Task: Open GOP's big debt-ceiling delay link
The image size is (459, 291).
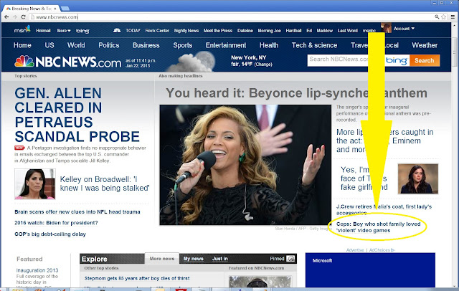Action: pos(50,234)
